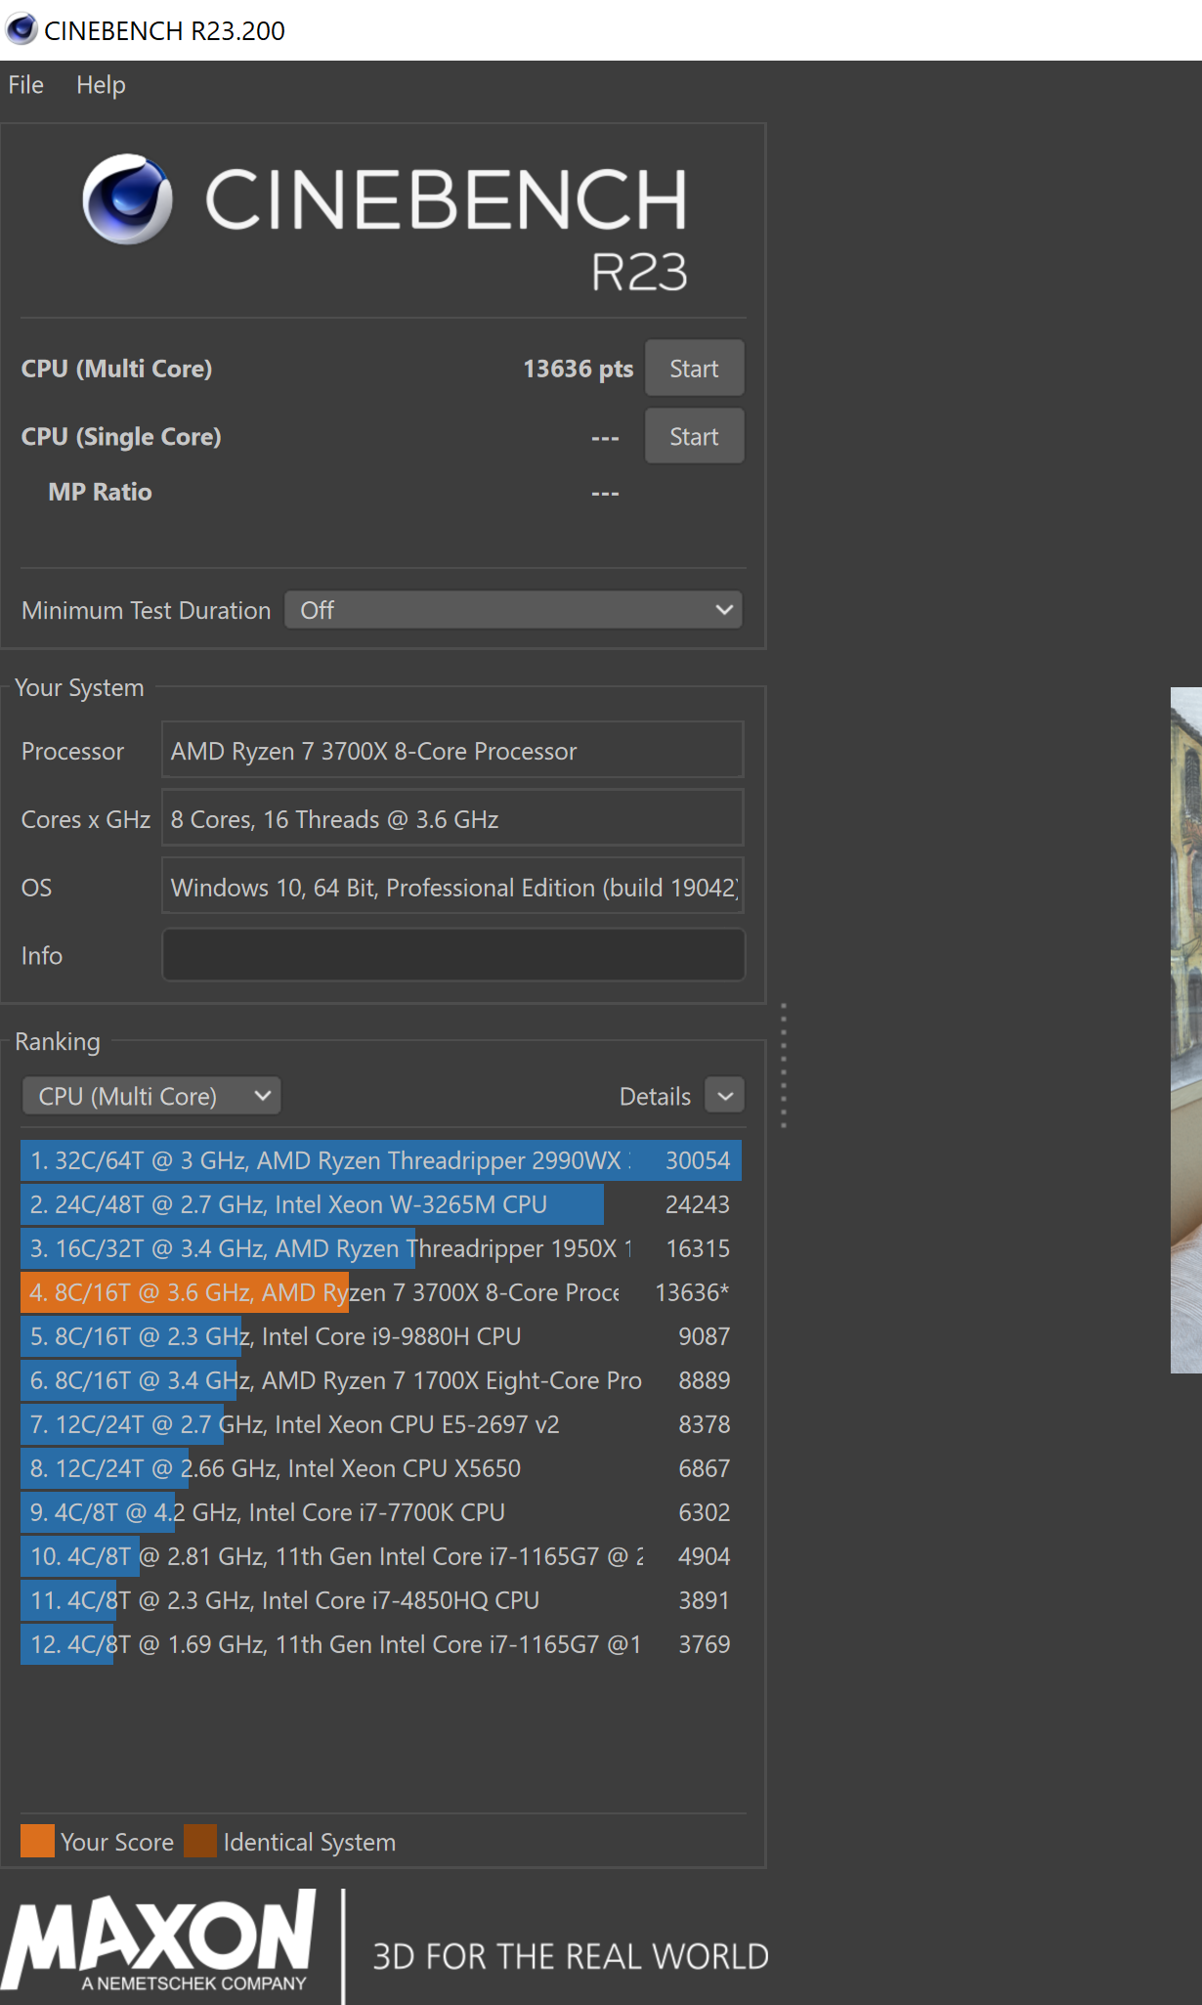Click the MP Ratio label
The width and height of the screenshot is (1202, 2005).
(x=100, y=492)
